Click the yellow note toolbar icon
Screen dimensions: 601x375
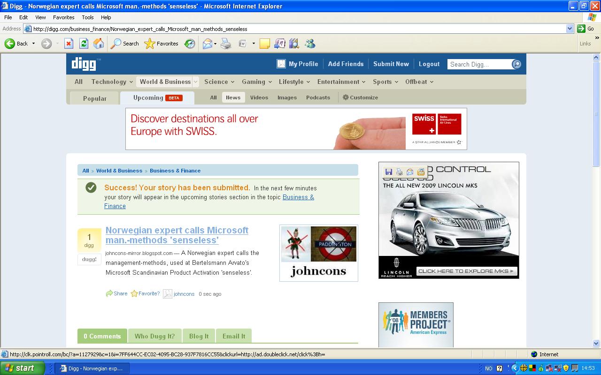pyautogui.click(x=265, y=44)
